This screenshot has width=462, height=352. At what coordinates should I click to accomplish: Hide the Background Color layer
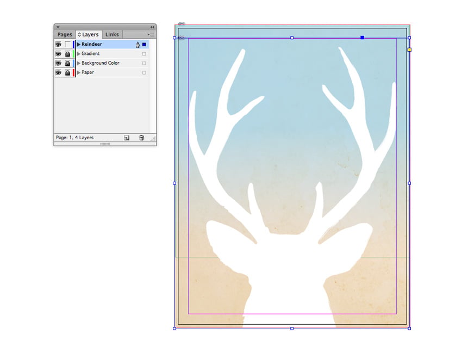tap(58, 63)
